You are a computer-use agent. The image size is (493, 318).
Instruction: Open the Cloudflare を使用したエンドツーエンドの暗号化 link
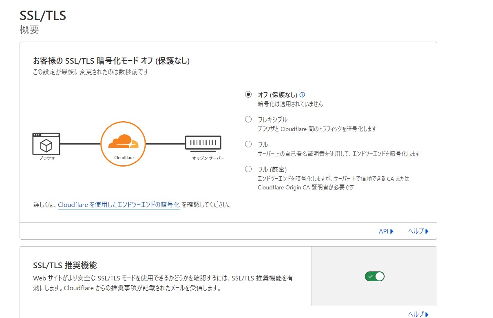119,205
